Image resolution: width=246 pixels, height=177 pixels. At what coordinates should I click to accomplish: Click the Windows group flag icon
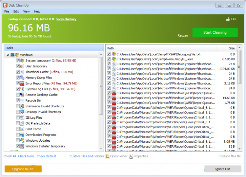[17, 55]
